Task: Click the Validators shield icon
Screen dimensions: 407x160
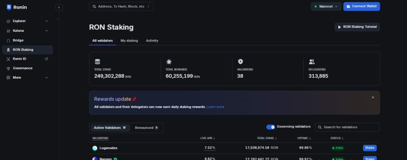Action: pos(240,62)
